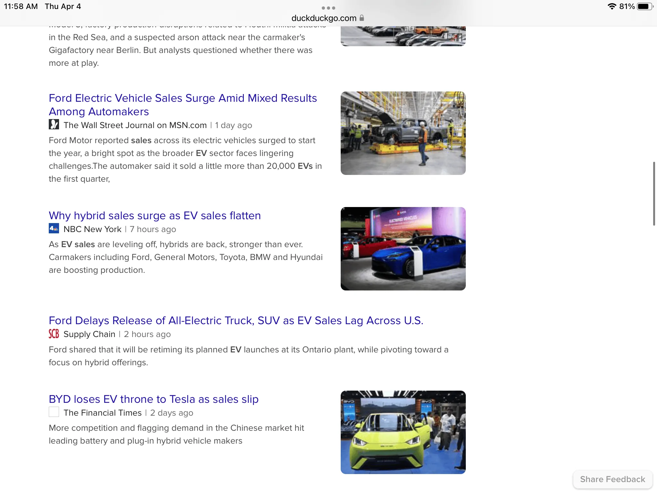Click the MSN source icon beside Wall Street Journal
This screenshot has height=493, width=657.
coord(54,125)
